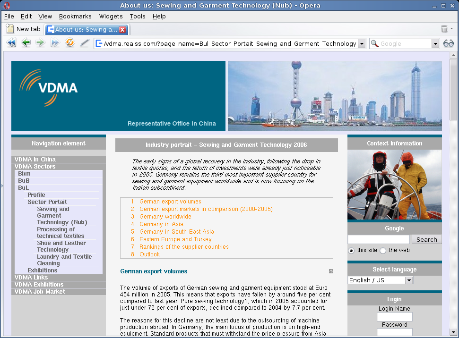Reload the page with the Reload icon

(70, 43)
